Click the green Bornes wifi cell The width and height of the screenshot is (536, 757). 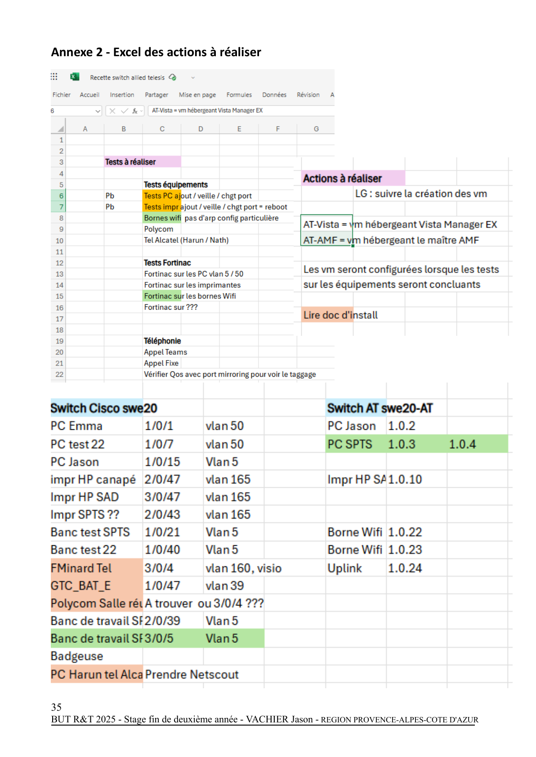click(162, 218)
